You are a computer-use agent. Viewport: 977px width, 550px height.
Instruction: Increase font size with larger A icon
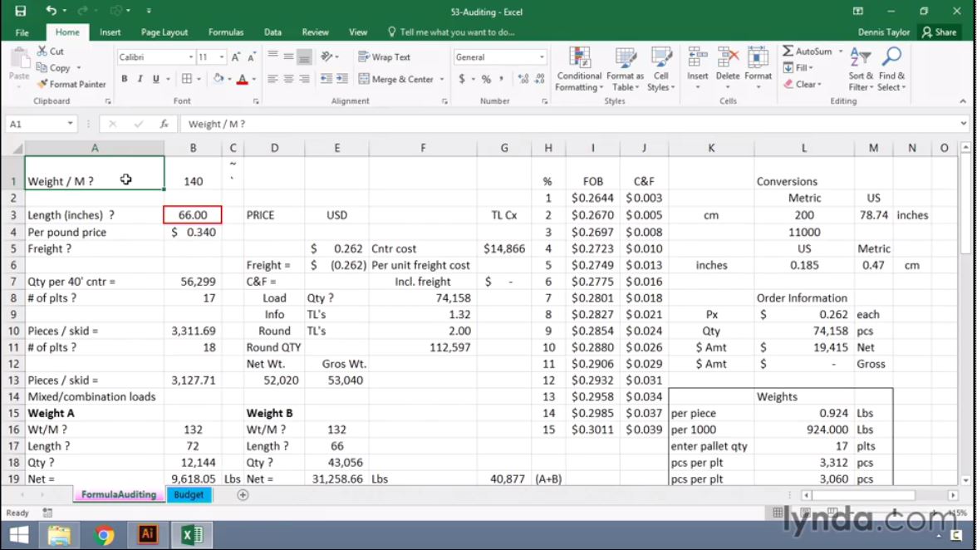pos(236,56)
